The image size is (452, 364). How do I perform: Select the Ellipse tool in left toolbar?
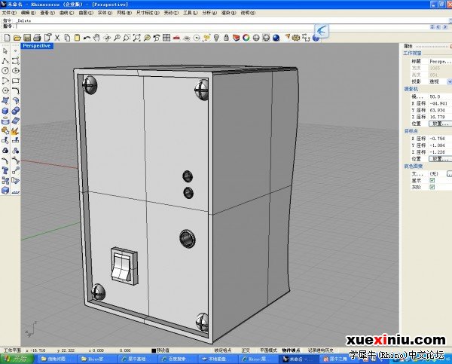pos(16,71)
